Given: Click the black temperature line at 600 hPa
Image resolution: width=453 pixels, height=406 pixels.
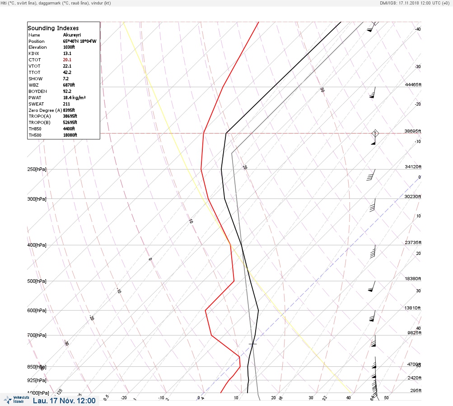Looking at the screenshot, I should click(x=258, y=310).
